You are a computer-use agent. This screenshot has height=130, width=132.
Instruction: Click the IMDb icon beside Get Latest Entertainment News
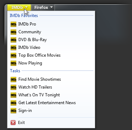(13, 103)
